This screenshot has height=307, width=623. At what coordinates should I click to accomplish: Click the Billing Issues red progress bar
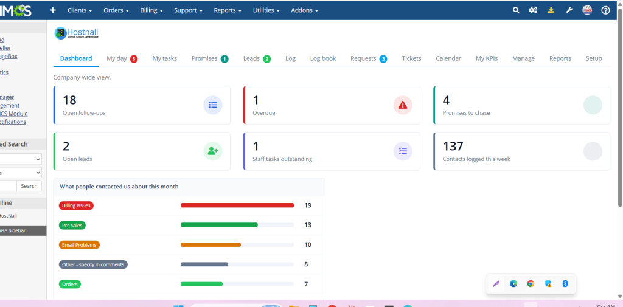237,205
